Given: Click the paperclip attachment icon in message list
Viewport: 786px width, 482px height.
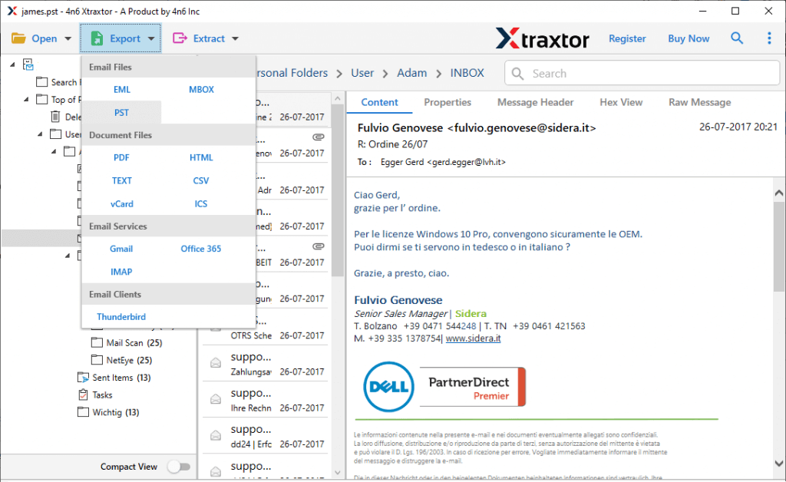Looking at the screenshot, I should click(x=318, y=137).
